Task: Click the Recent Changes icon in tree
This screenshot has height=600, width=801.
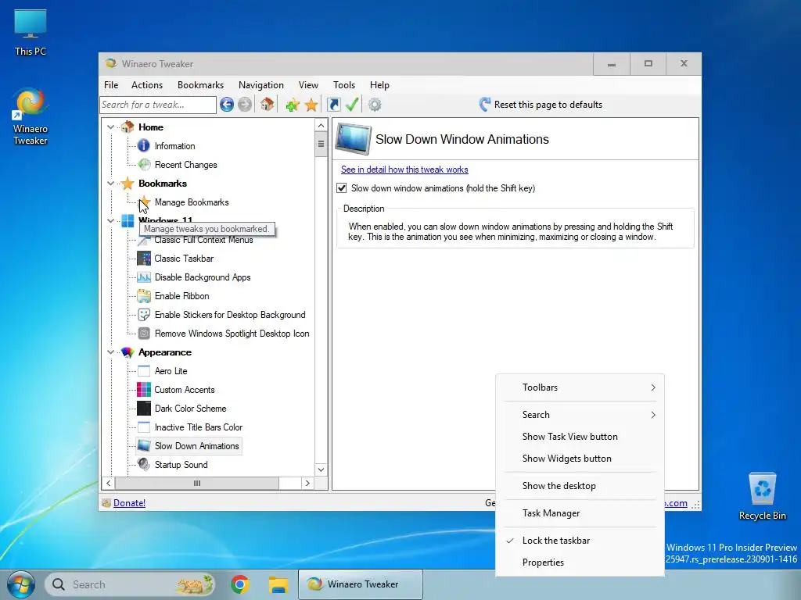Action: pos(144,164)
